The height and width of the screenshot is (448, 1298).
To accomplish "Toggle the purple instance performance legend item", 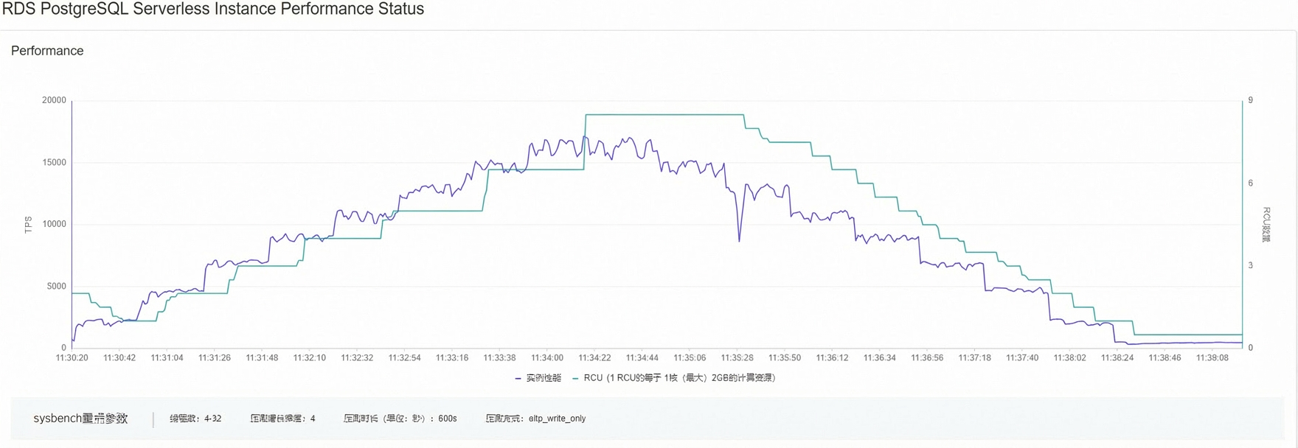I will (x=538, y=378).
